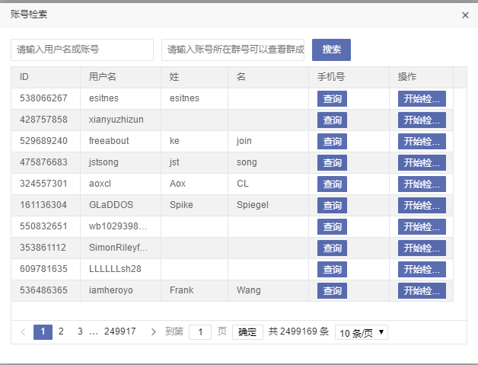Viewport: 478px width, 365px height.
Task: Jump to last page 249917
Action: click(120, 331)
